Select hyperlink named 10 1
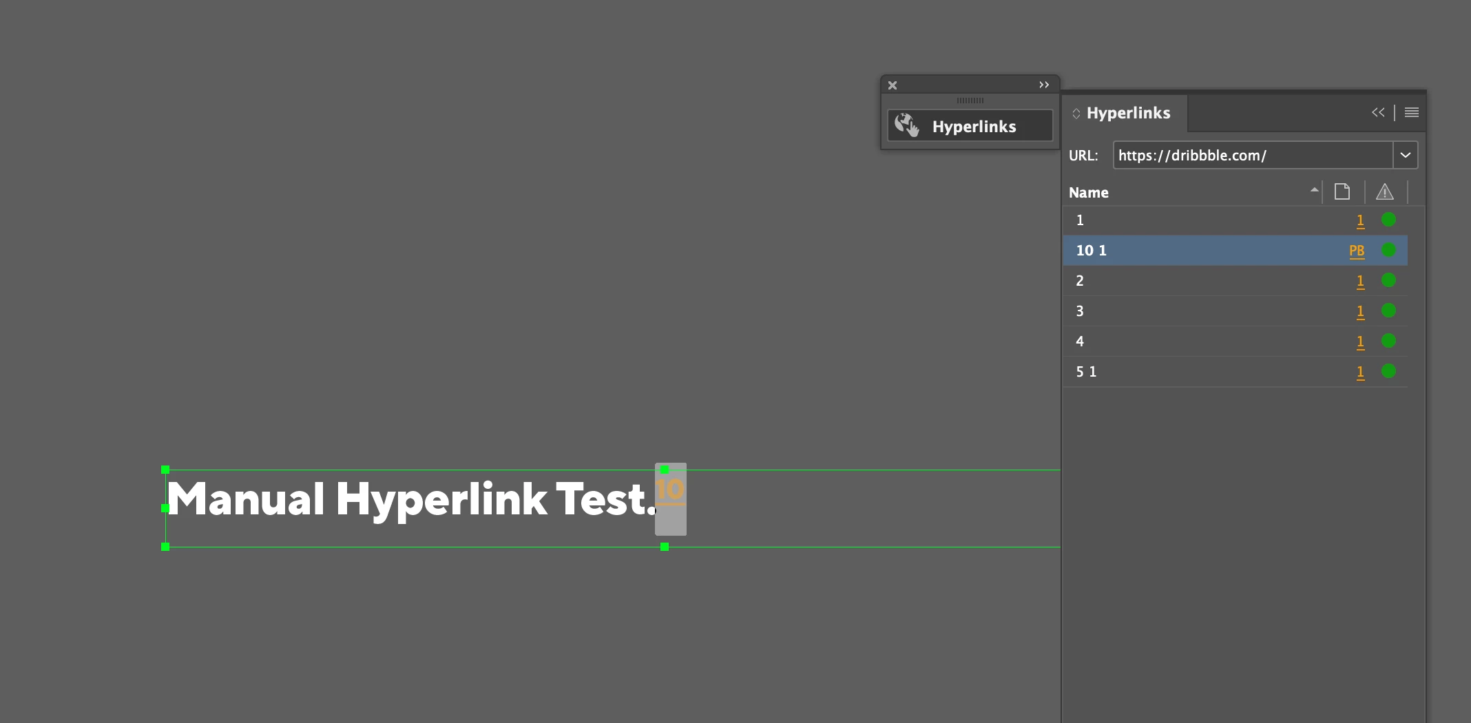This screenshot has height=723, width=1471. pyautogui.click(x=1235, y=251)
